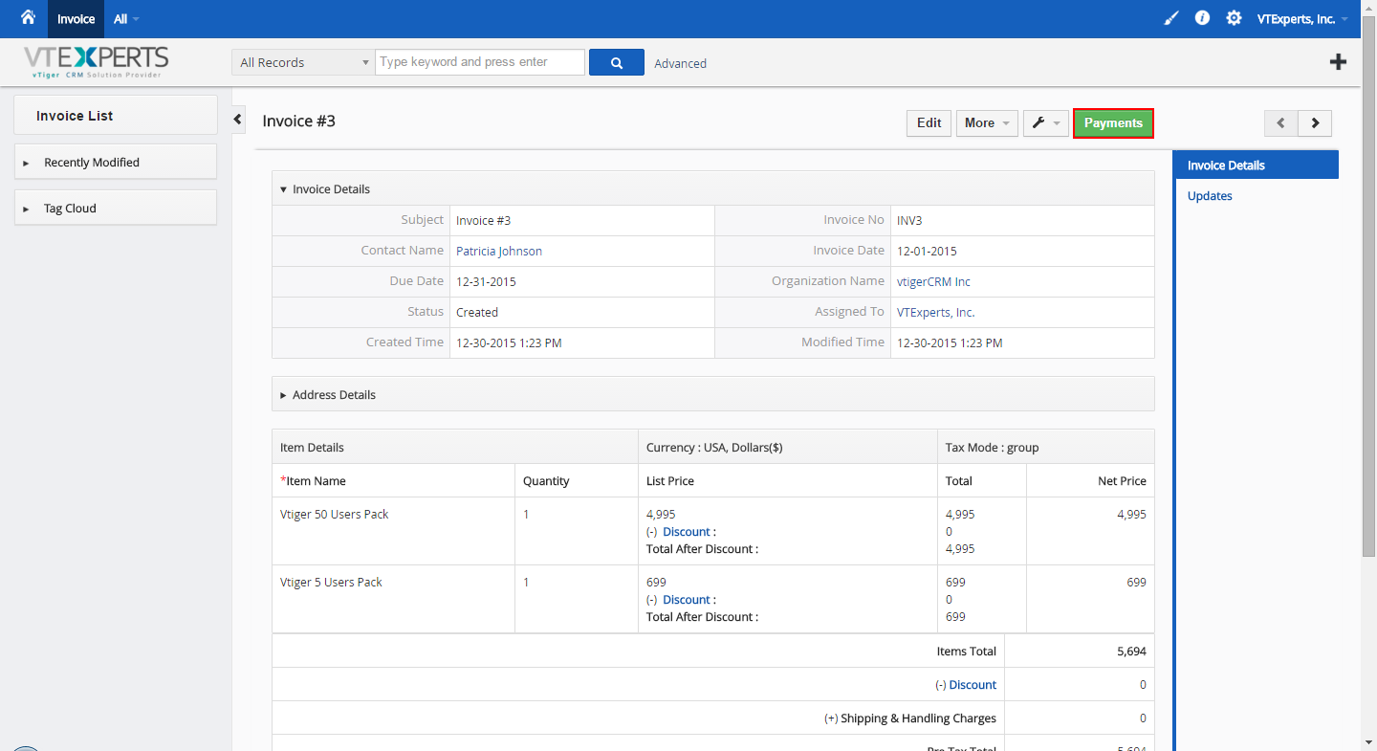
Task: Open the Invoice List sidebar item
Action: pos(116,115)
